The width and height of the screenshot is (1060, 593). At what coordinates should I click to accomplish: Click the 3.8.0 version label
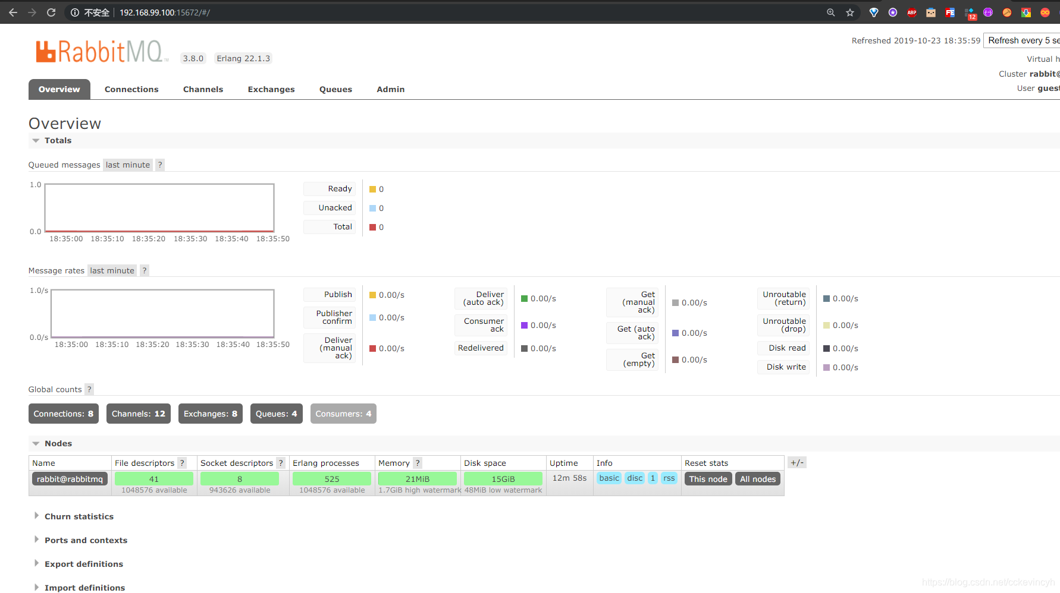click(193, 58)
